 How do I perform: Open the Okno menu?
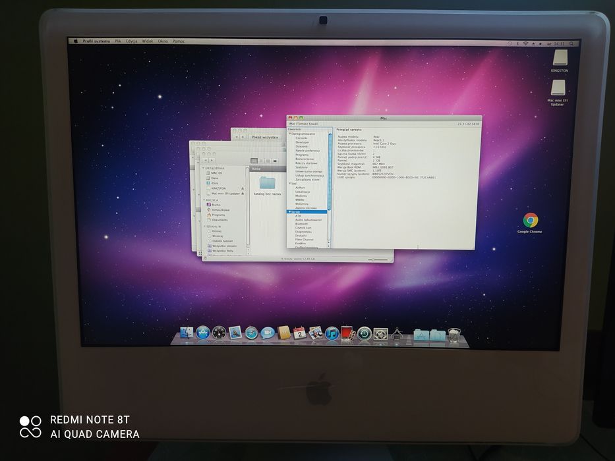tap(163, 41)
